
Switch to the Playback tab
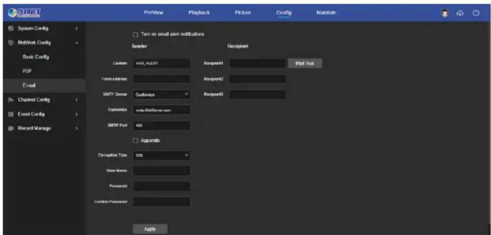(x=199, y=13)
